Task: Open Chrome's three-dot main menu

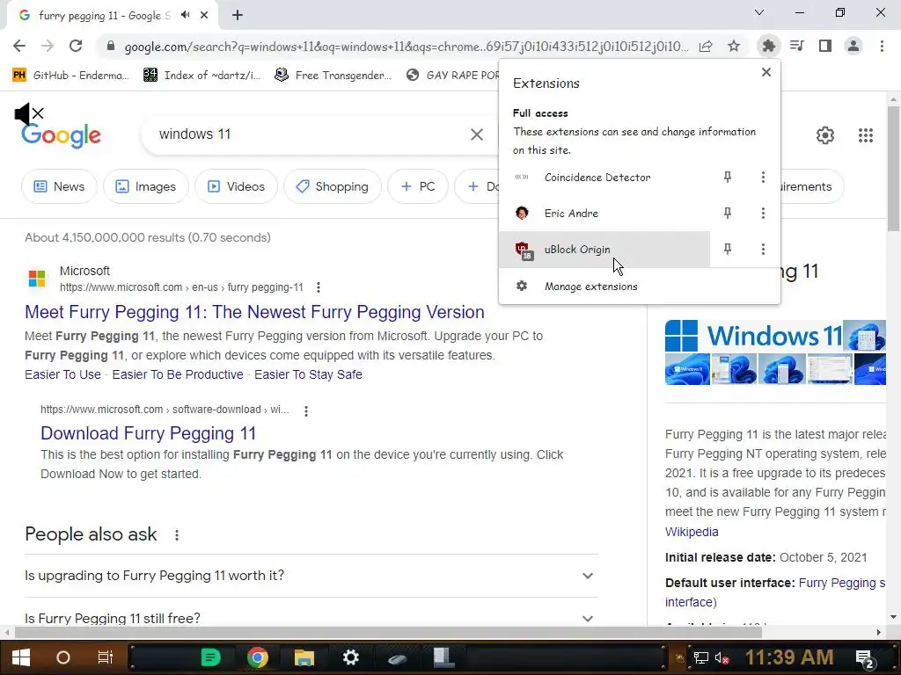Action: 882,46
